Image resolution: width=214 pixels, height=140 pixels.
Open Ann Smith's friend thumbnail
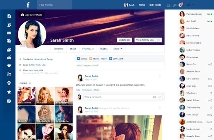45,95
